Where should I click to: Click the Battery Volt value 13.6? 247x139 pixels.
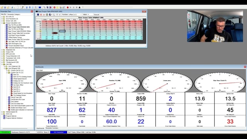click(x=200, y=99)
